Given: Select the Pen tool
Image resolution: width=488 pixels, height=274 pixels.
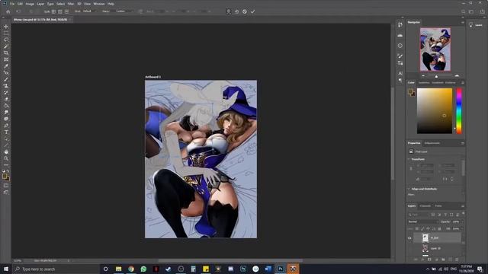Looking at the screenshot, I should point(6,126).
